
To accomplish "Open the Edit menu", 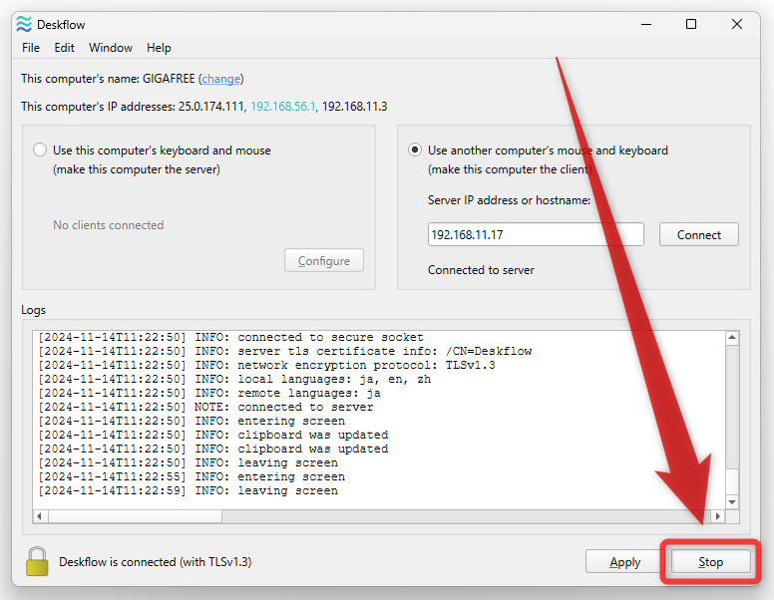I will 64,48.
